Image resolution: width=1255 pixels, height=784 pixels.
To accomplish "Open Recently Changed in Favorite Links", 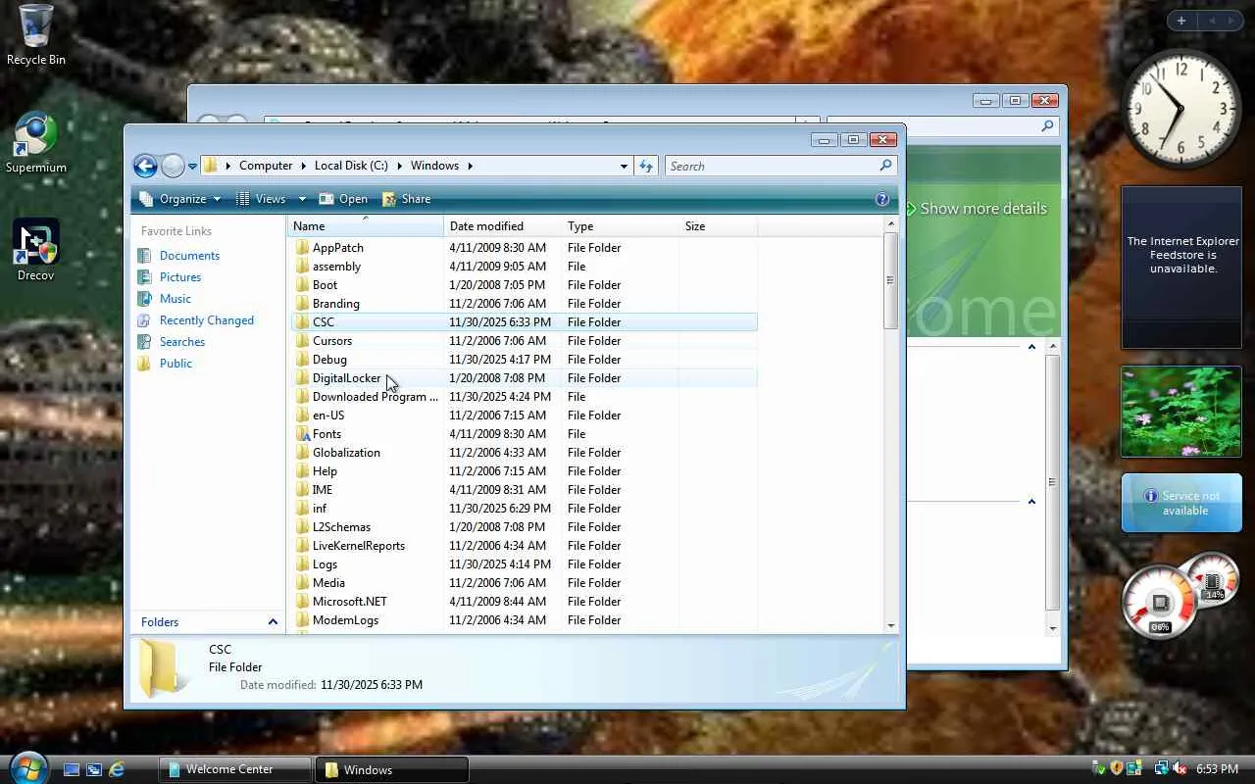I will pos(207,320).
